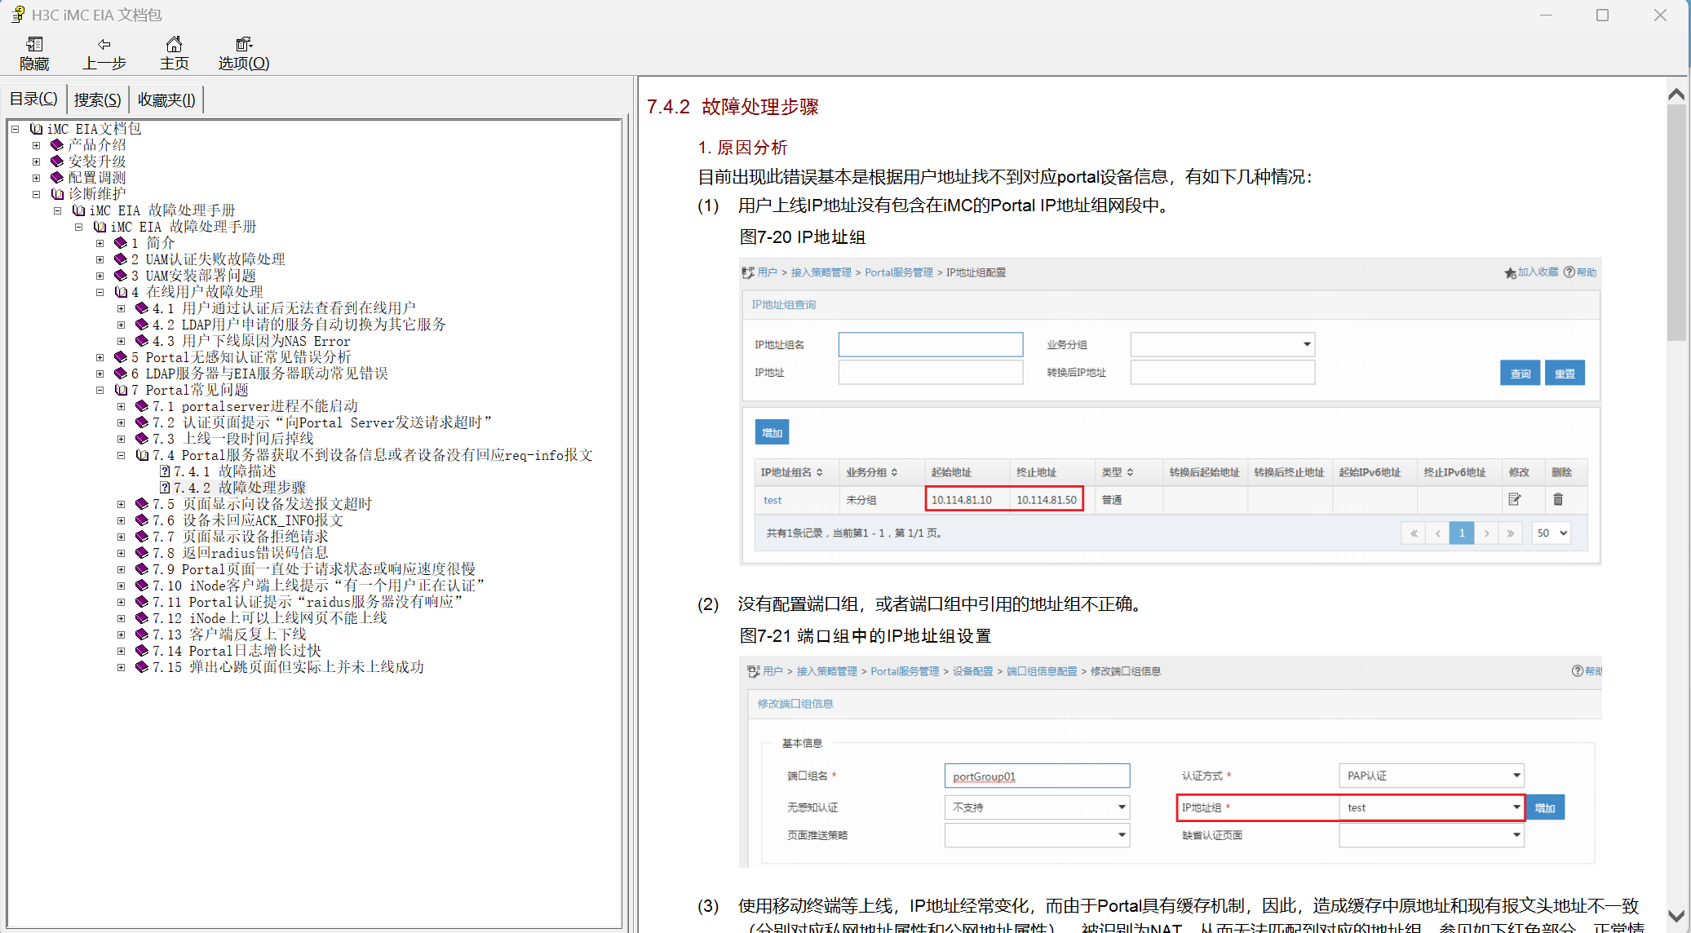Click the 隐藏 (Hide) toolbar icon
1691x933 pixels.
coord(34,45)
